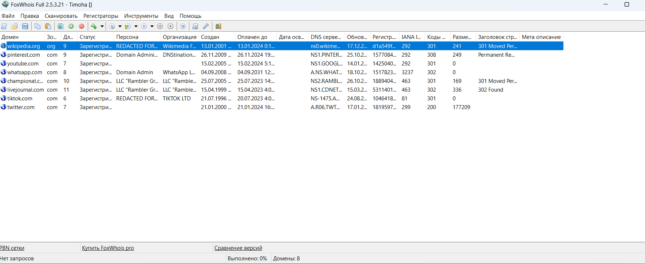Click the WhatsApp L... organization cell
The height and width of the screenshot is (264, 645).
pyautogui.click(x=179, y=72)
